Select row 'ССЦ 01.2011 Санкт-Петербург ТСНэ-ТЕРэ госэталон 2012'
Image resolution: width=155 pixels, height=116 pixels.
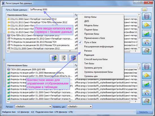click(40, 22)
